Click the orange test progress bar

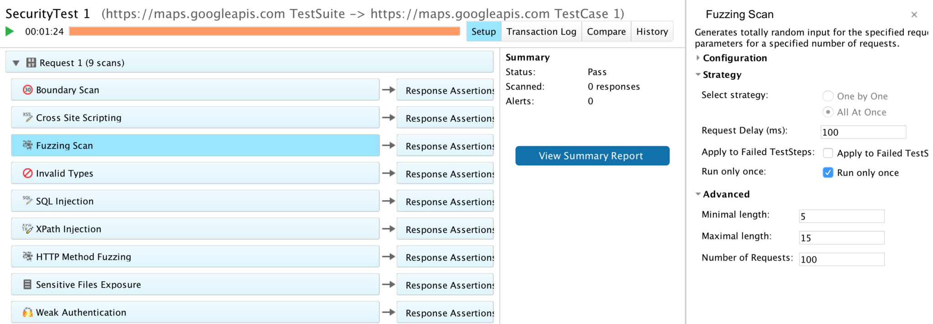[264, 31]
